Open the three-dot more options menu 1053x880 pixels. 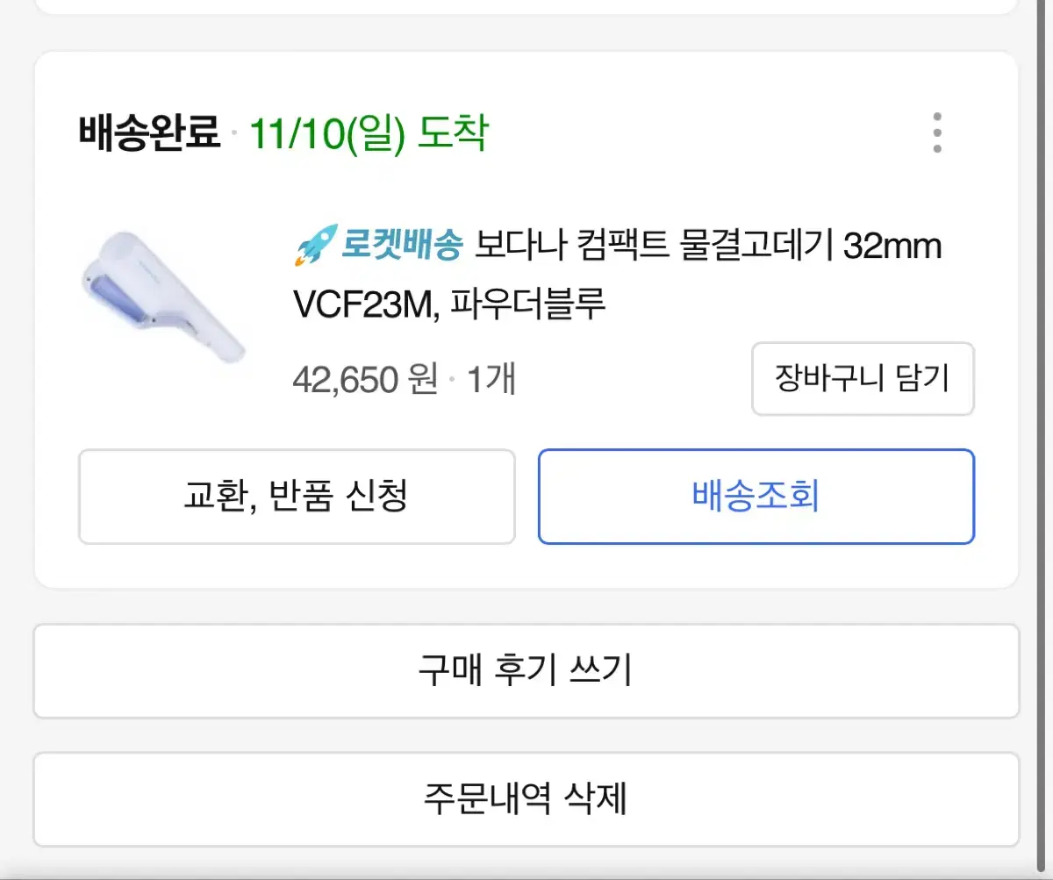point(937,133)
